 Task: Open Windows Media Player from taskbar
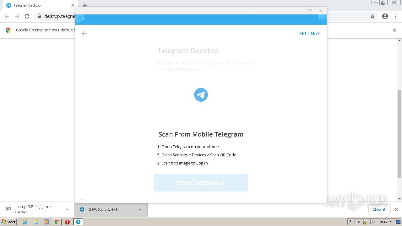click(46, 222)
